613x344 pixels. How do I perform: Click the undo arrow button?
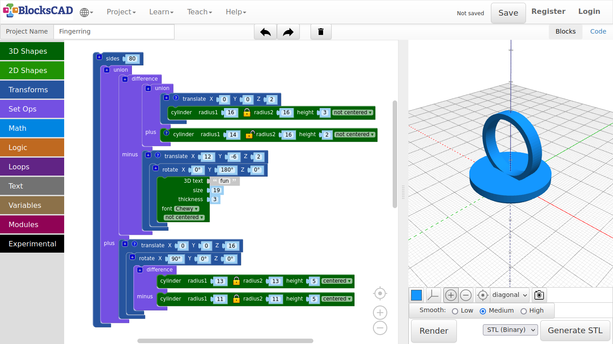[265, 32]
